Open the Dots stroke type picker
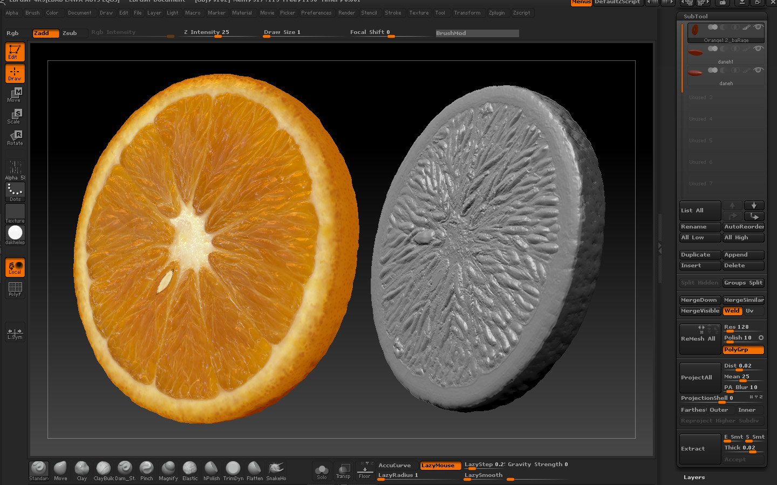777x485 pixels. tap(15, 191)
